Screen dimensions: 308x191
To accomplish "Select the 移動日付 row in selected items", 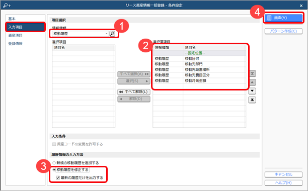I will point(199,59).
